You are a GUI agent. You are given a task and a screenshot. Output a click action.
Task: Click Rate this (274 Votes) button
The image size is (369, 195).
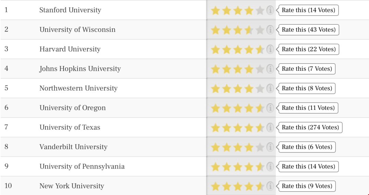coord(310,127)
